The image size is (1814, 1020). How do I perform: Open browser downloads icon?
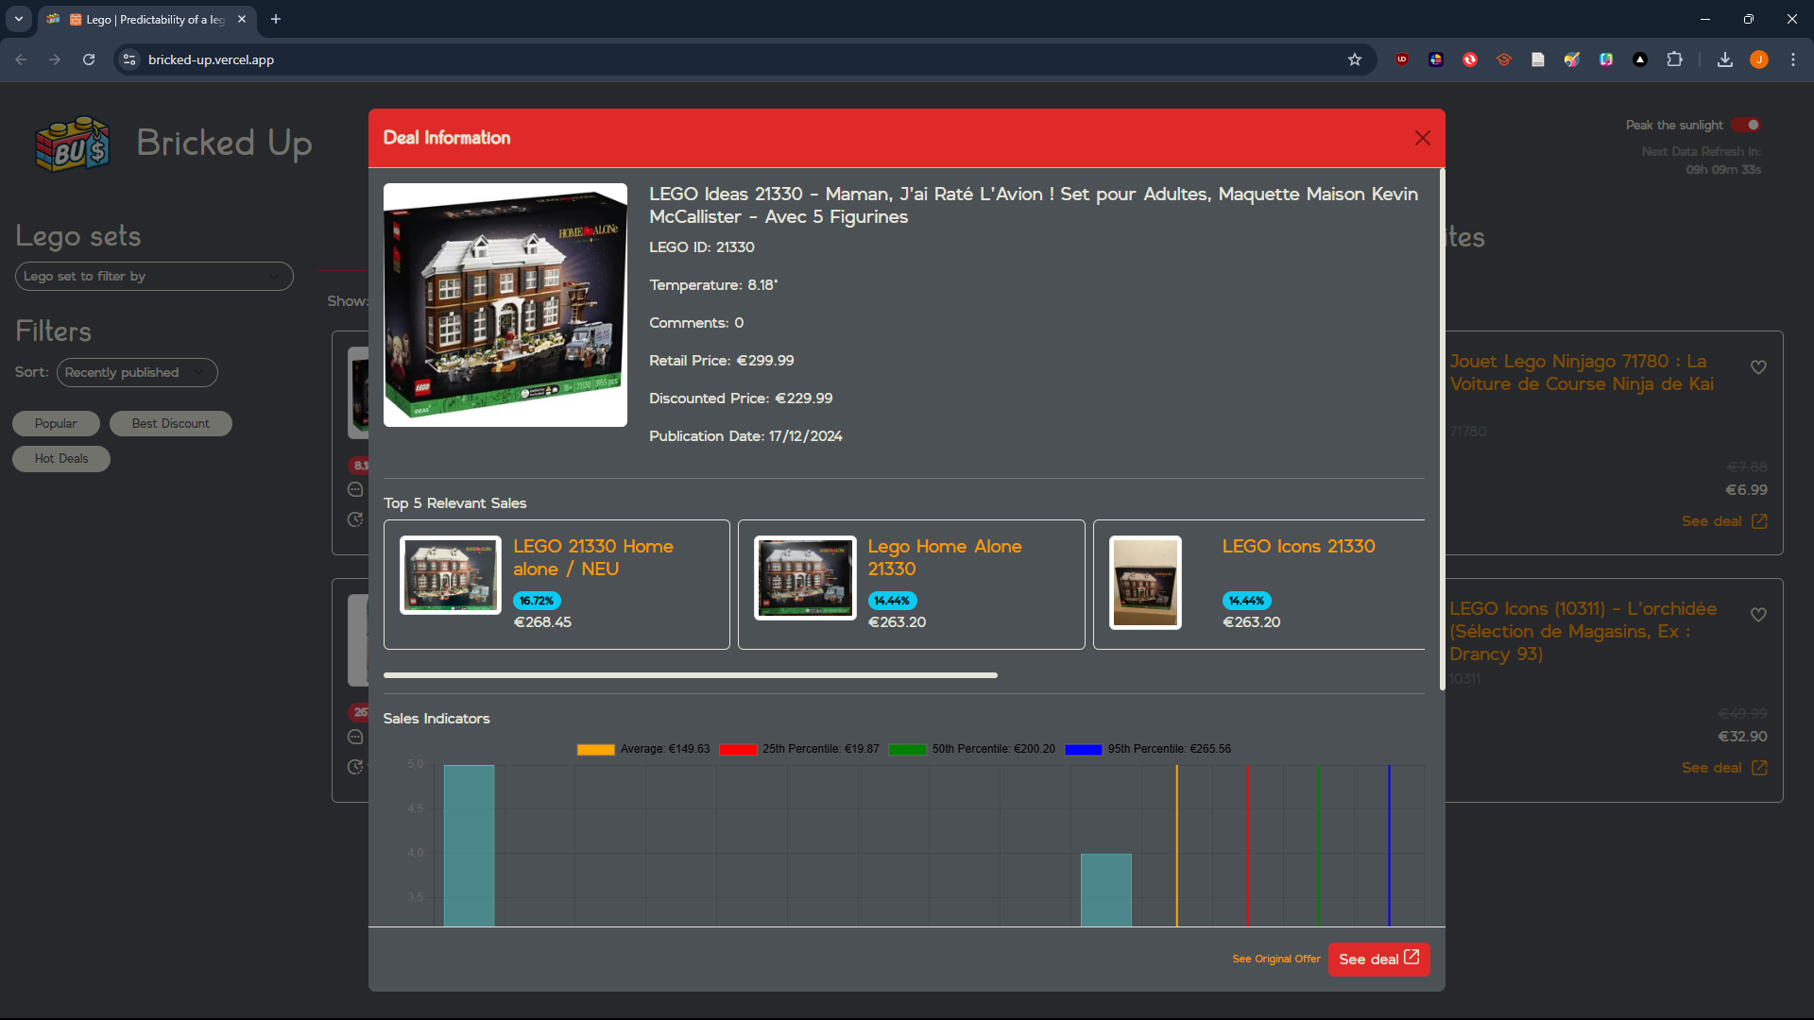click(x=1725, y=59)
